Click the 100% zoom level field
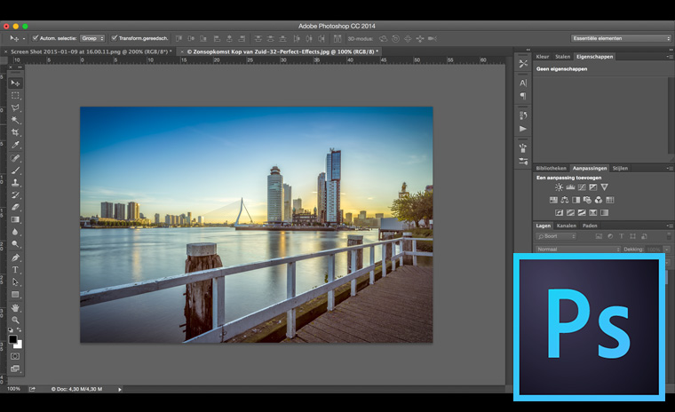This screenshot has width=675, height=412. [14, 389]
